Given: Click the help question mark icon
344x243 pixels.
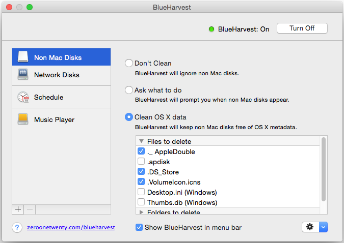Looking at the screenshot, I should [17, 228].
